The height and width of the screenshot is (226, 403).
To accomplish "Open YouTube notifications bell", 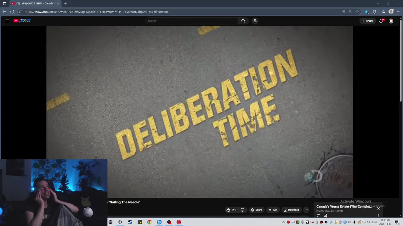I will point(381,21).
